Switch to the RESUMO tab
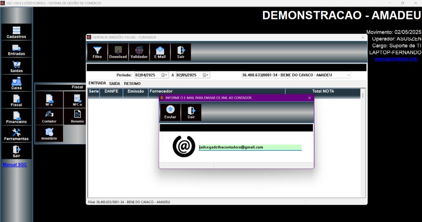Image resolution: width=422 pixels, height=222 pixels. click(132, 83)
